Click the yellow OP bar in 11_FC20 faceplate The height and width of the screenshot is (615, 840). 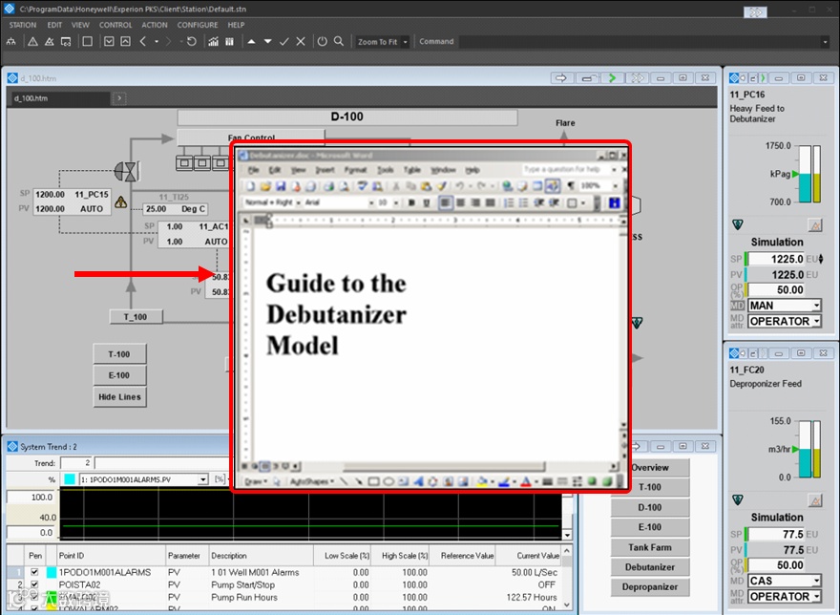pos(817,463)
